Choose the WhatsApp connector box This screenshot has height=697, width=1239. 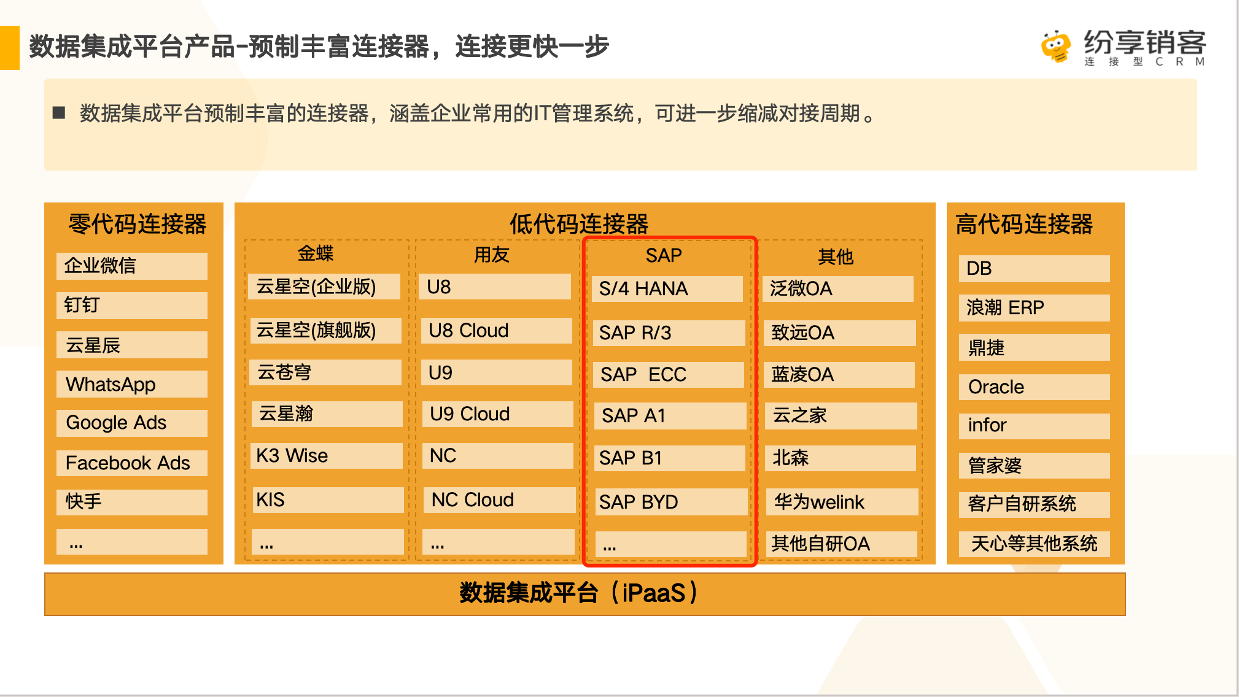tap(132, 384)
